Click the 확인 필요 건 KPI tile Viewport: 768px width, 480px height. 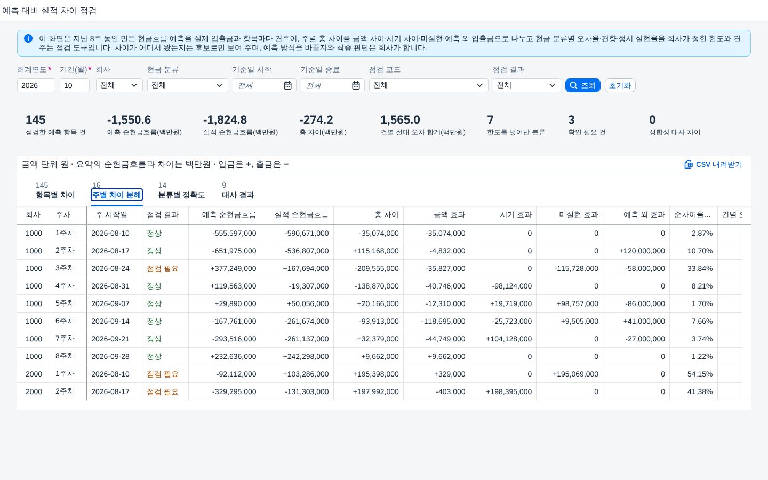point(587,125)
